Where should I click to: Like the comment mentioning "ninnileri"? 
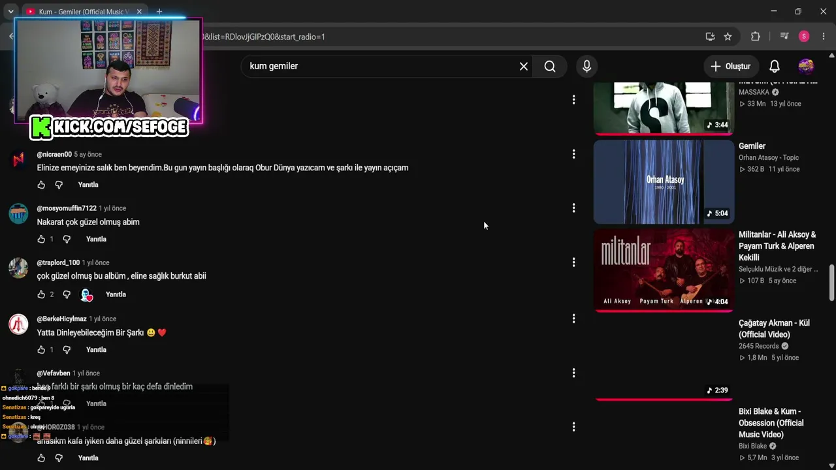pos(41,458)
